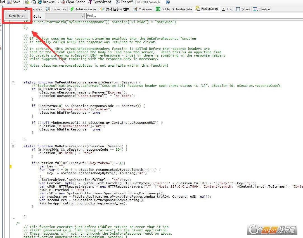The image size is (303, 238).
Task: Open the Fiddler Orchestra Beta tab
Action: [x=174, y=9]
